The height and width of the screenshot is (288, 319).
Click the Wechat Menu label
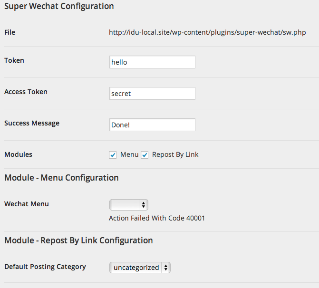tap(27, 204)
